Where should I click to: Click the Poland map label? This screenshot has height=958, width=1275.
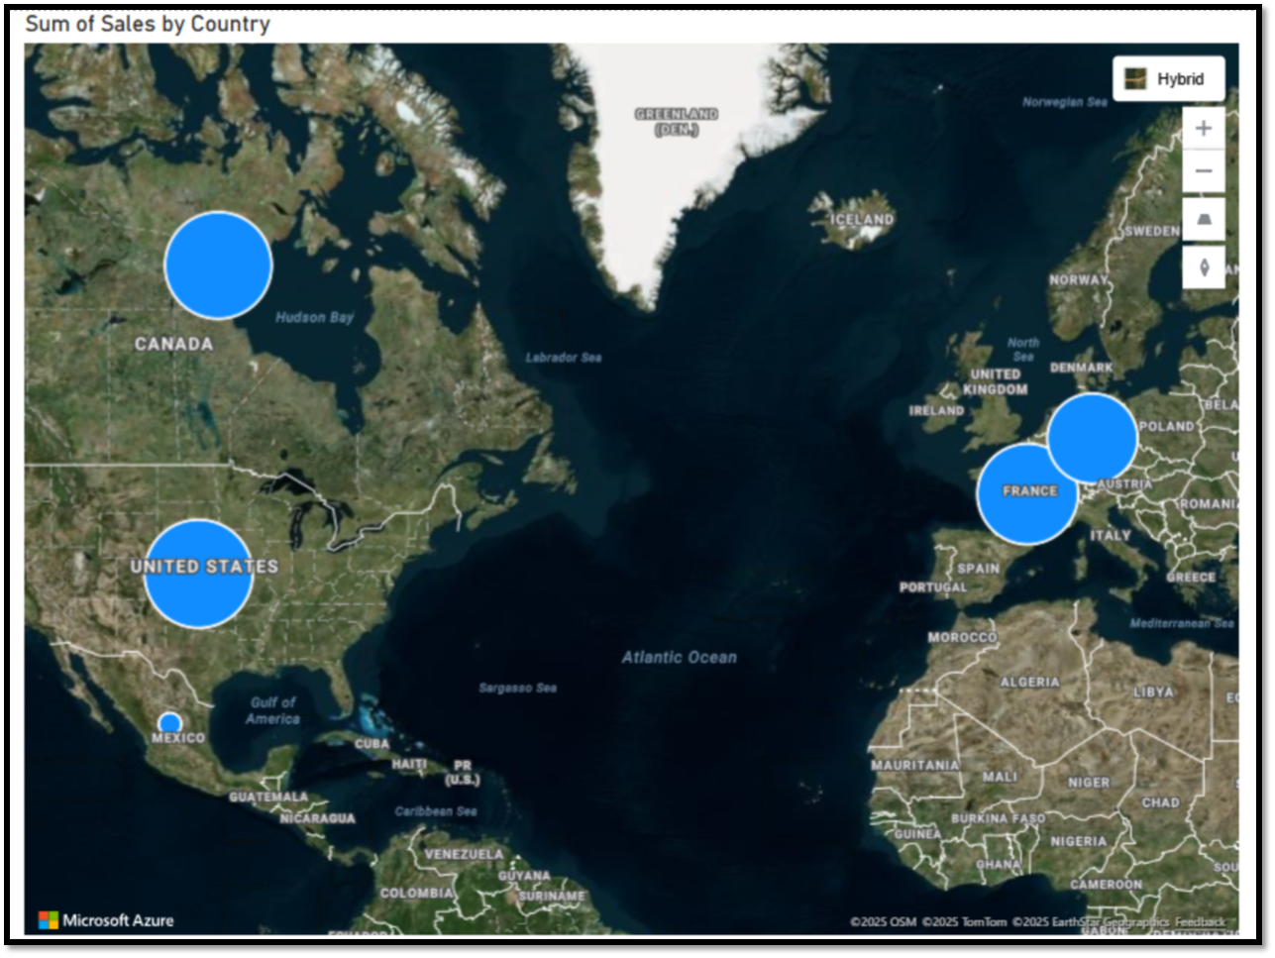[x=1166, y=426]
